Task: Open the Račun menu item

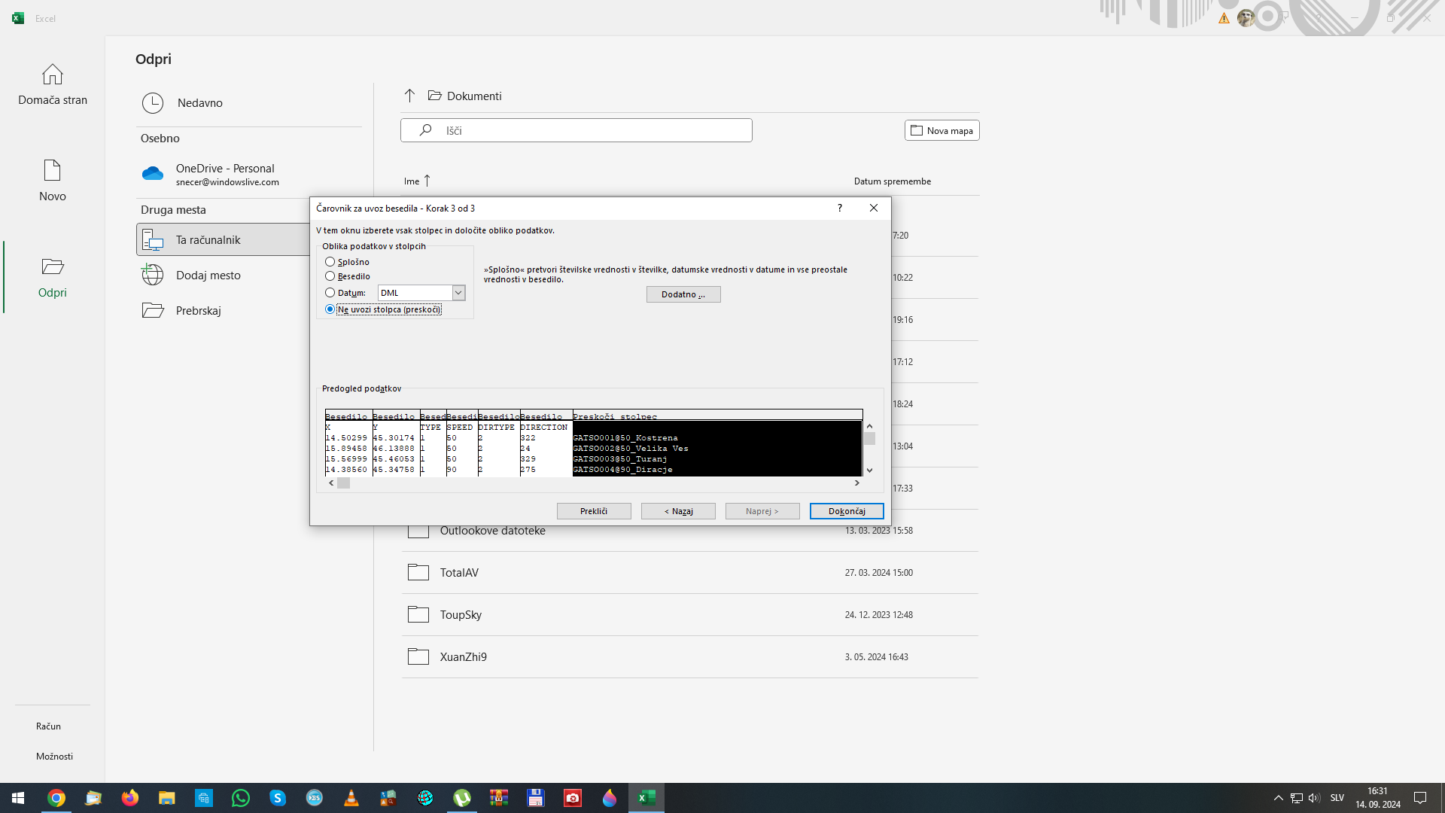Action: click(48, 726)
